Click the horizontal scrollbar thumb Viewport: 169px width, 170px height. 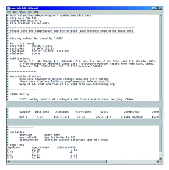pos(58,161)
